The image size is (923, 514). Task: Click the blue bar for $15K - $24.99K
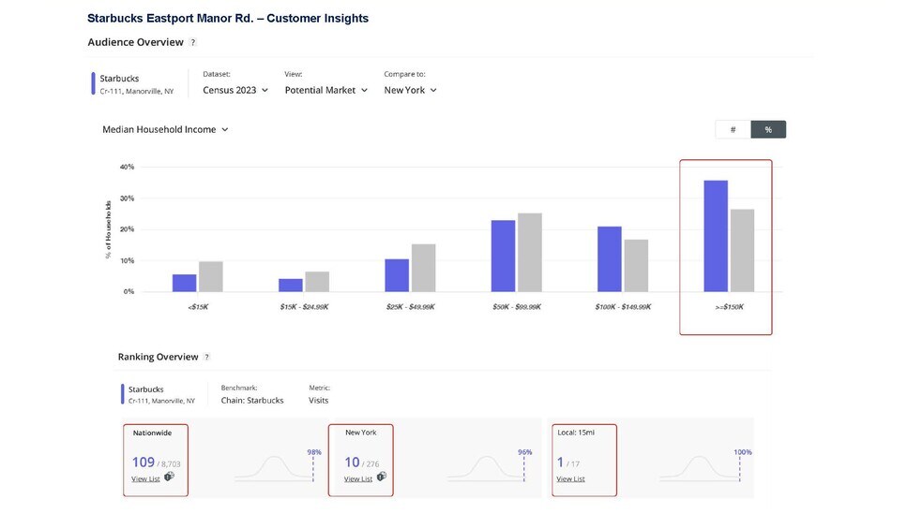click(x=291, y=285)
